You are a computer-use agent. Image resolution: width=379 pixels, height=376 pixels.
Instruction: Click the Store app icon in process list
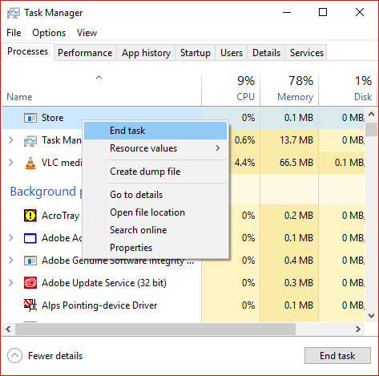pos(30,118)
